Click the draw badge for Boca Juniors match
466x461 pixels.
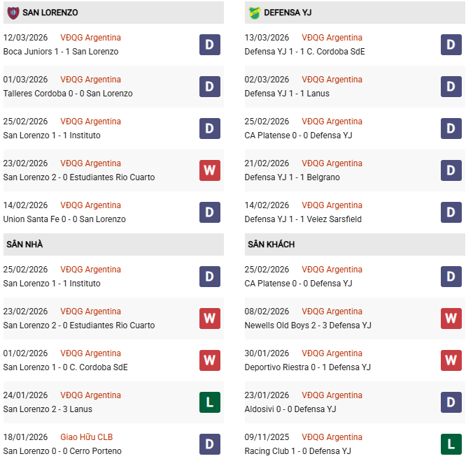(x=210, y=45)
